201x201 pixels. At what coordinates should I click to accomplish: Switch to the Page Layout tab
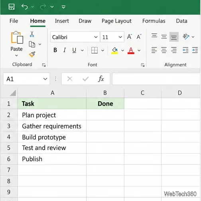tap(116, 21)
